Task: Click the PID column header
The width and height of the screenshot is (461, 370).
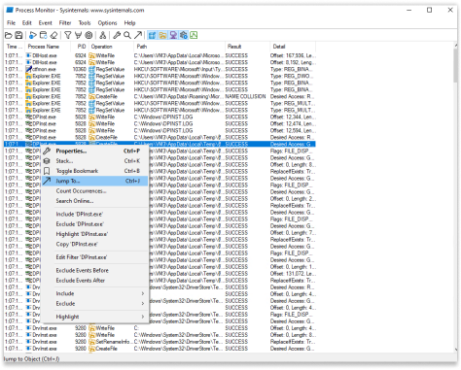Action: tap(80, 47)
